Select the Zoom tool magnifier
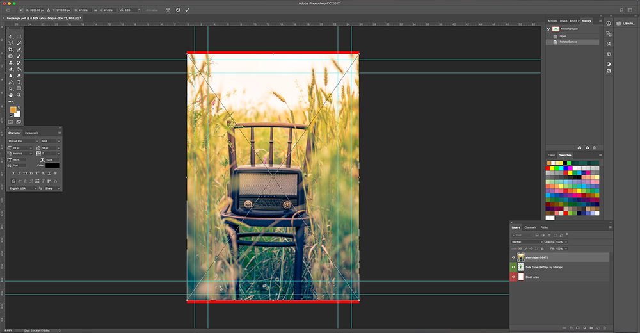640x333 pixels. pyautogui.click(x=19, y=95)
